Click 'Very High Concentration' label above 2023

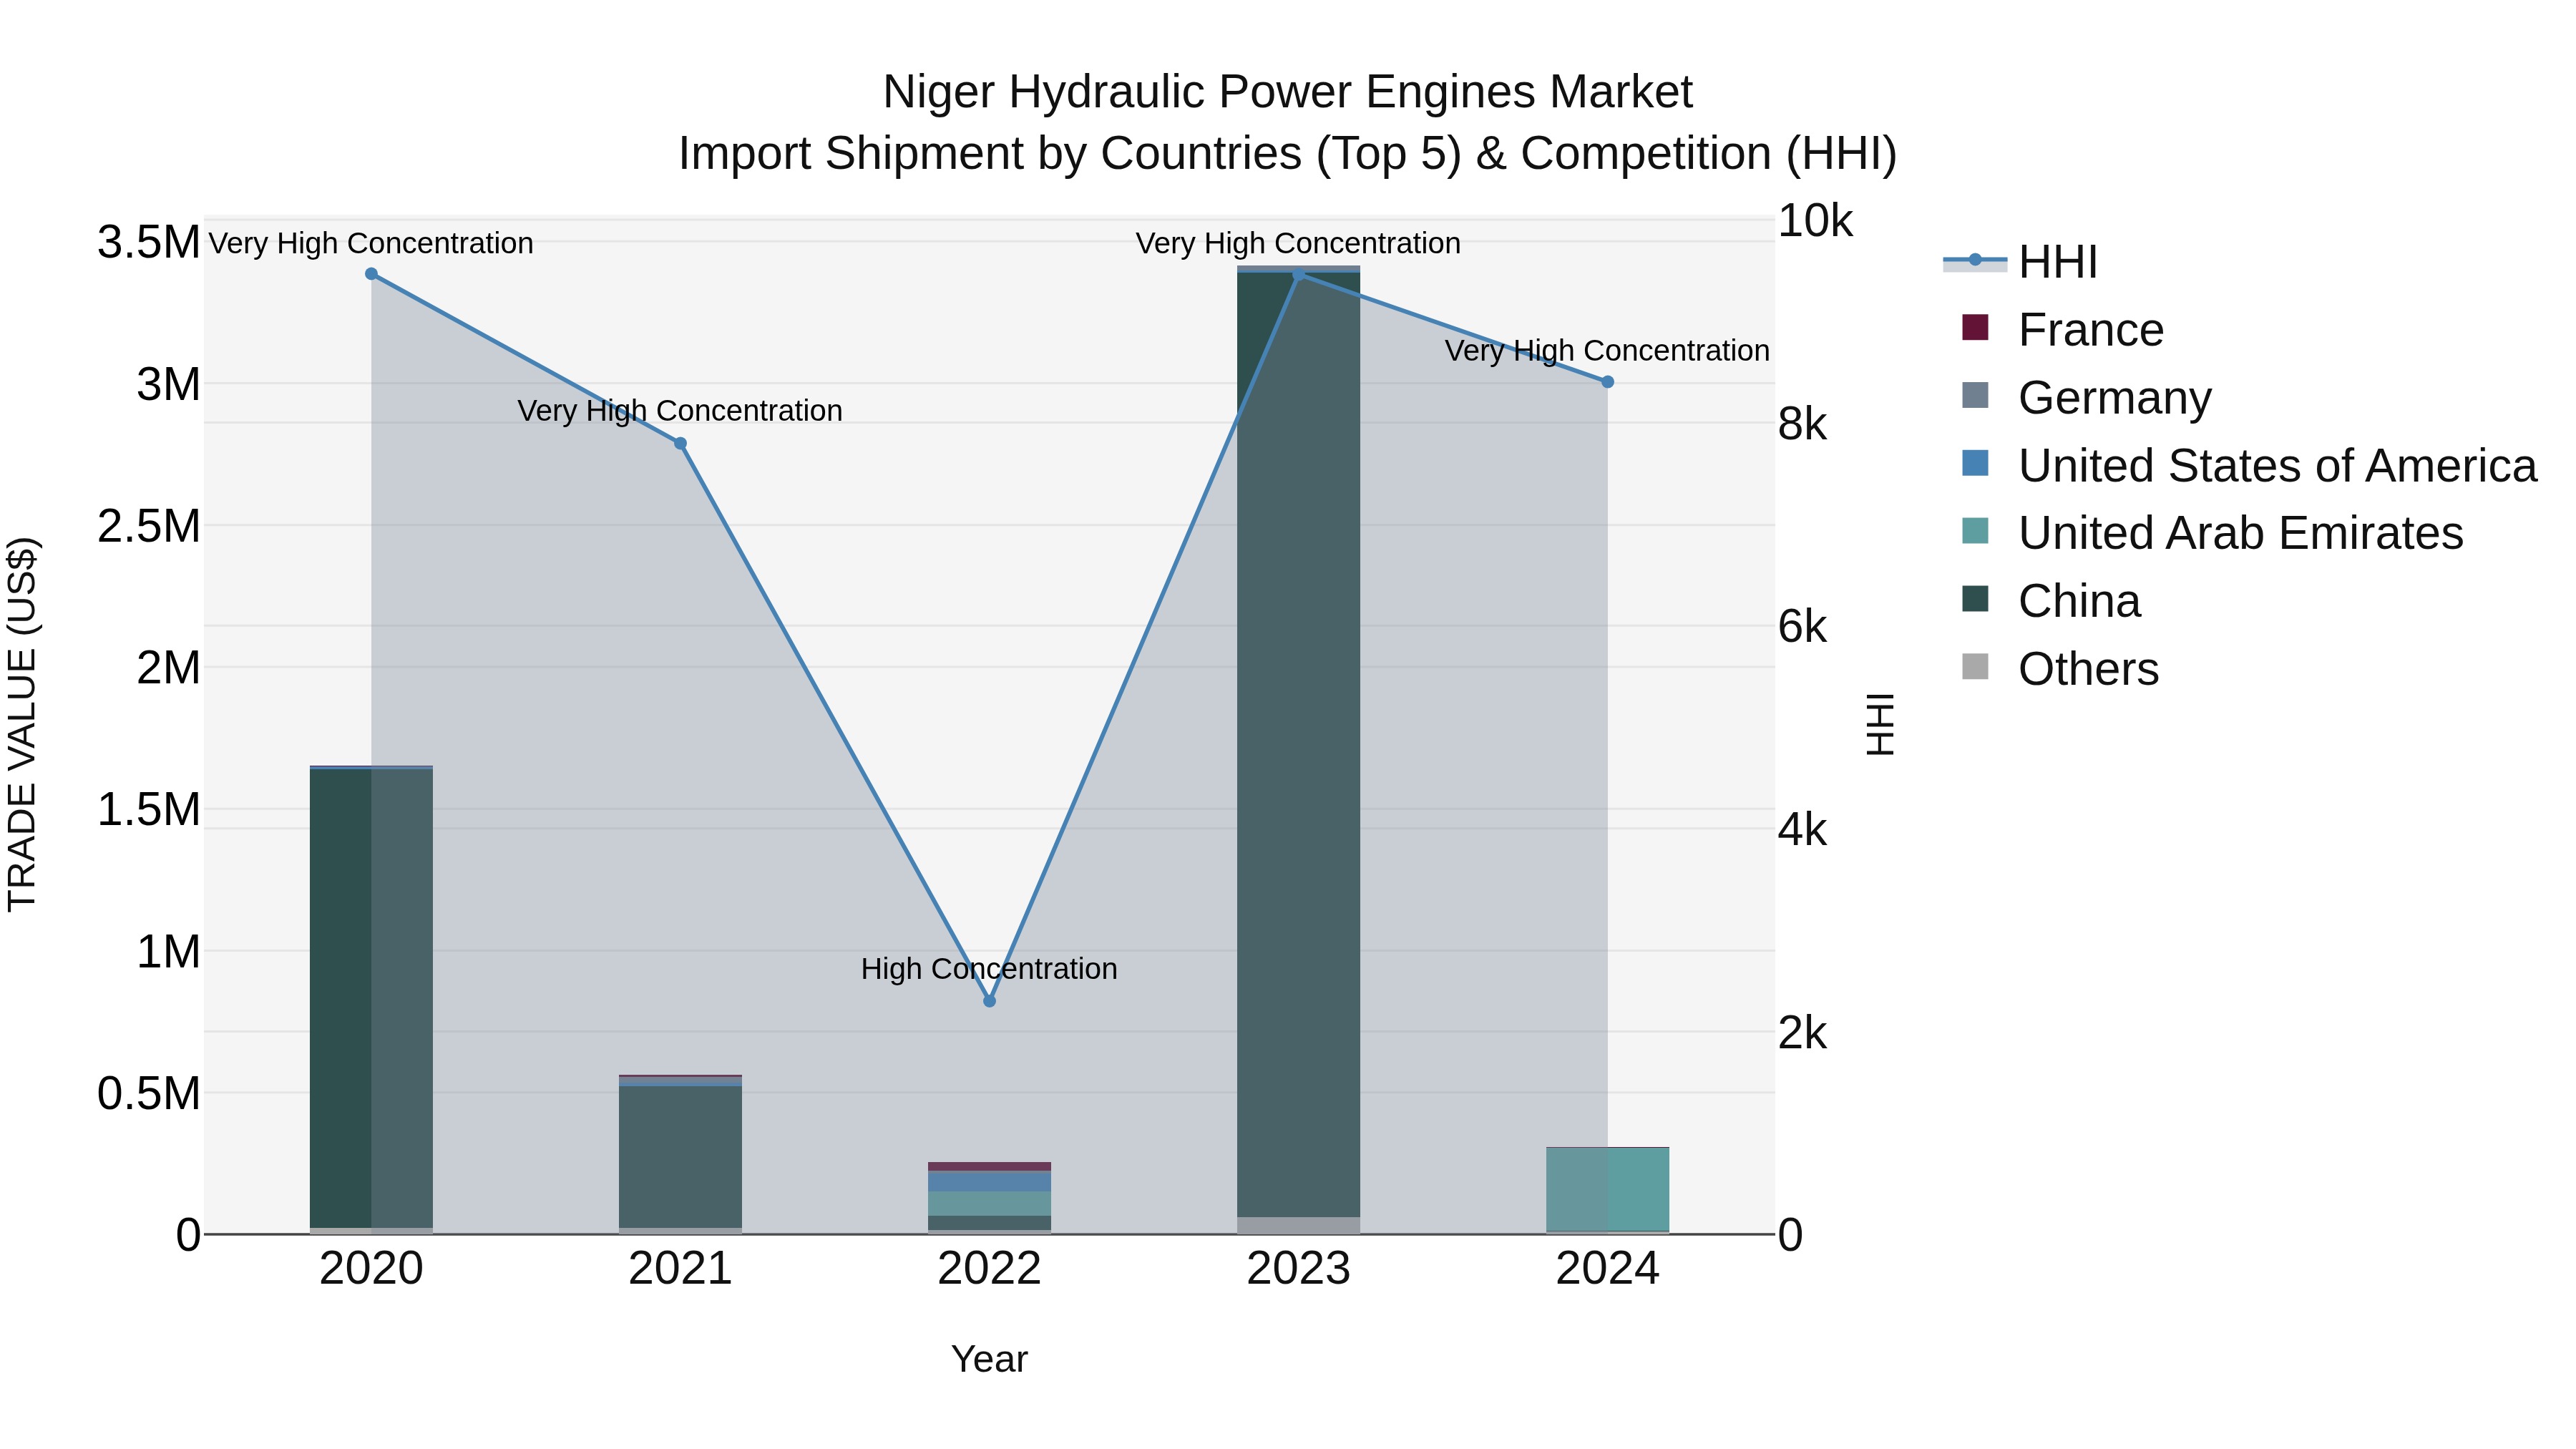[x=1298, y=243]
